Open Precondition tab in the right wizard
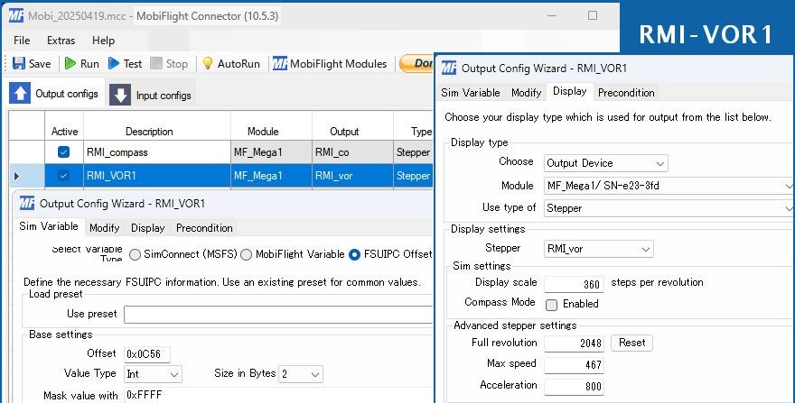795x403 pixels. point(626,93)
